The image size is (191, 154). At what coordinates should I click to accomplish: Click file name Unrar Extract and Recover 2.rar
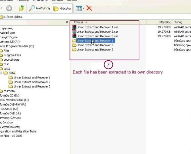pos(97,32)
